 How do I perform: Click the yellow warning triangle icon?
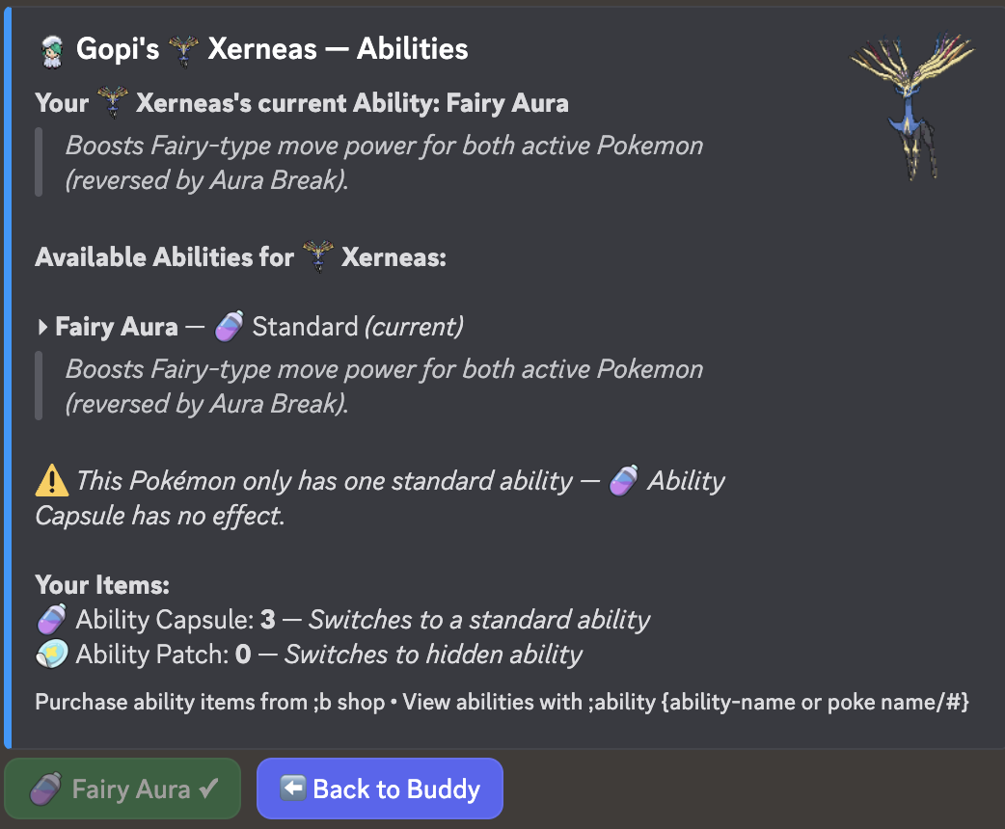click(x=51, y=480)
